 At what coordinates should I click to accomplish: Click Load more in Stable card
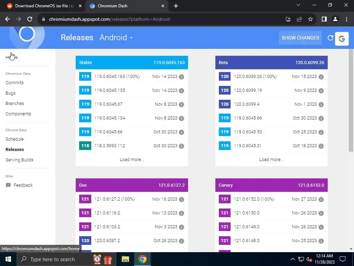[x=132, y=160]
